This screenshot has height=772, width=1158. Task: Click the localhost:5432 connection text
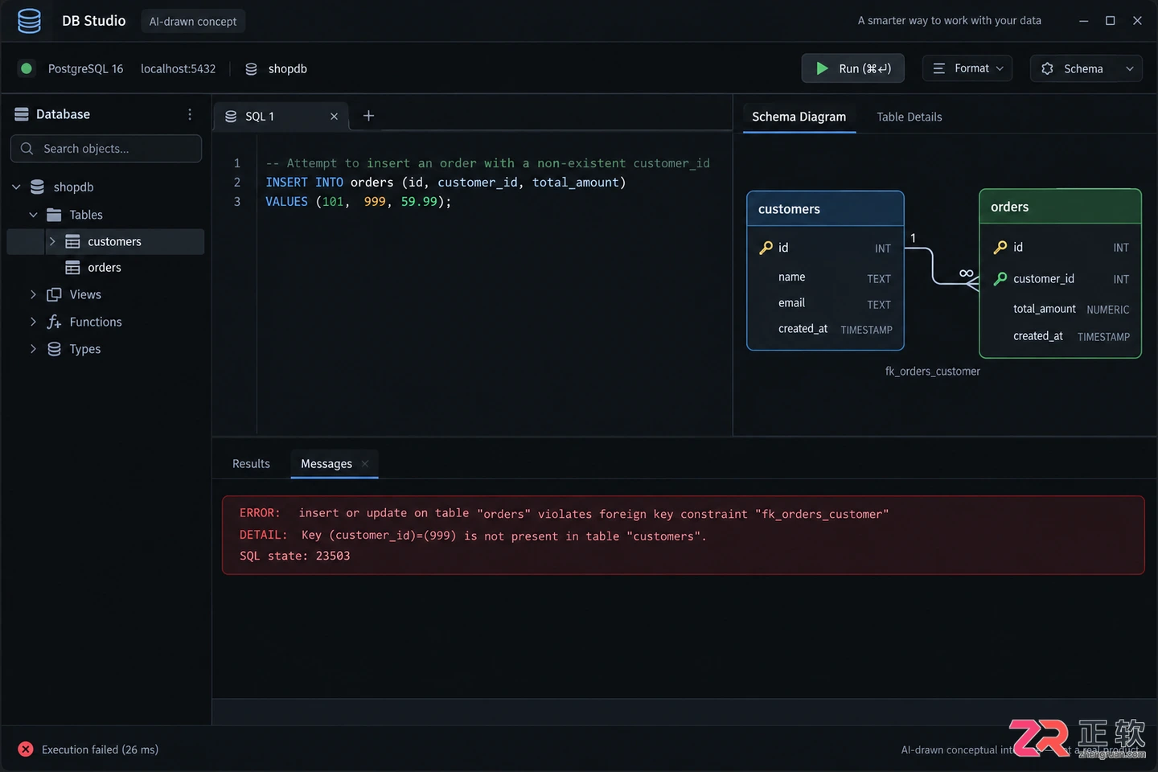click(x=179, y=69)
